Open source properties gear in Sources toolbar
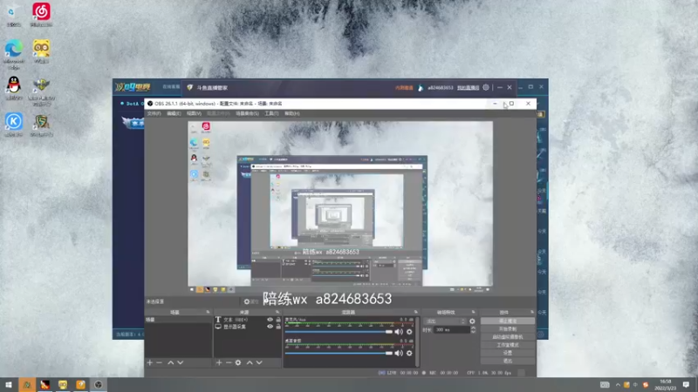The image size is (698, 392). click(238, 362)
